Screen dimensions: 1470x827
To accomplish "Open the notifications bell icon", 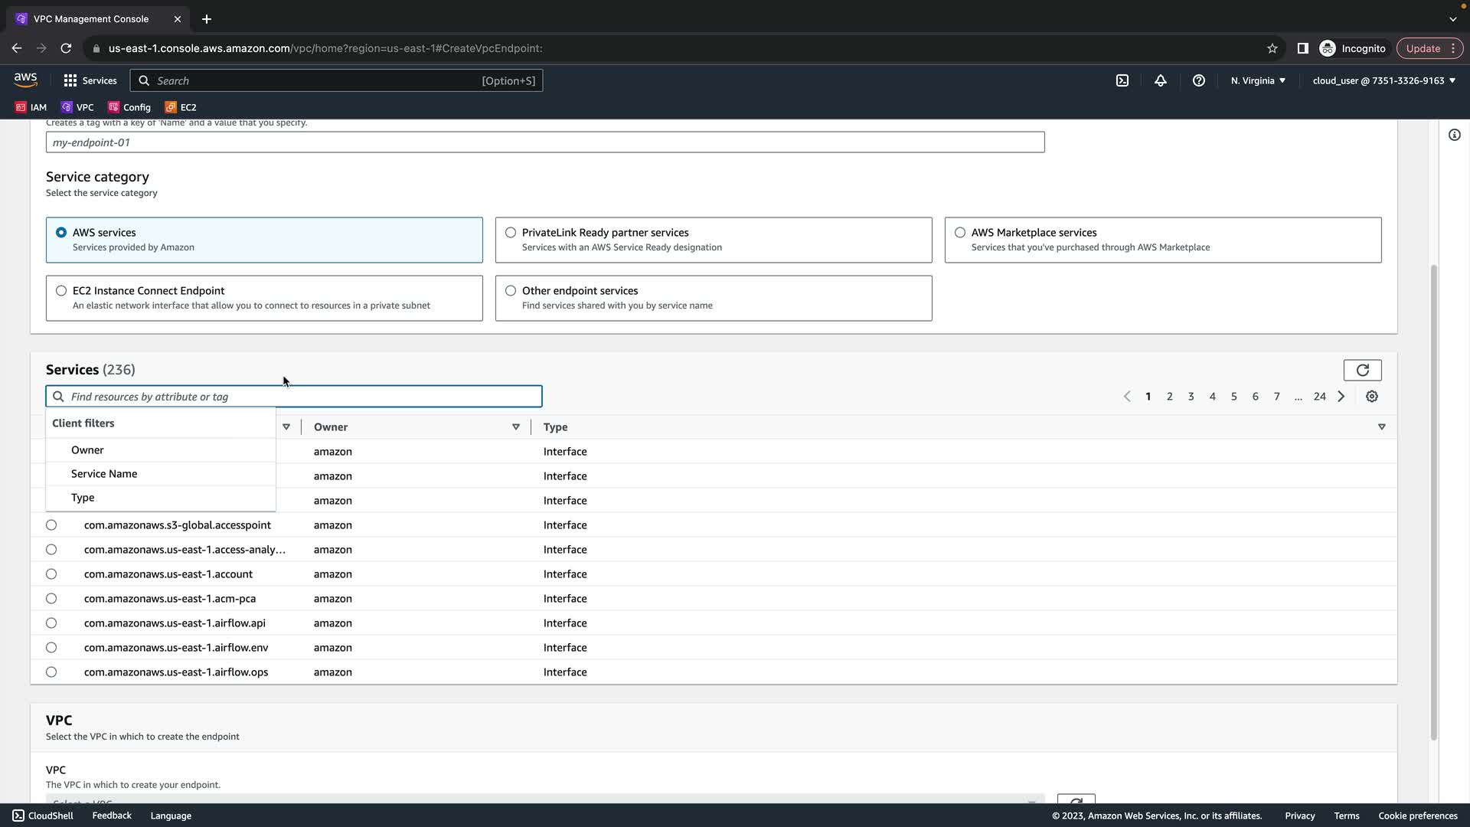I will [x=1160, y=80].
